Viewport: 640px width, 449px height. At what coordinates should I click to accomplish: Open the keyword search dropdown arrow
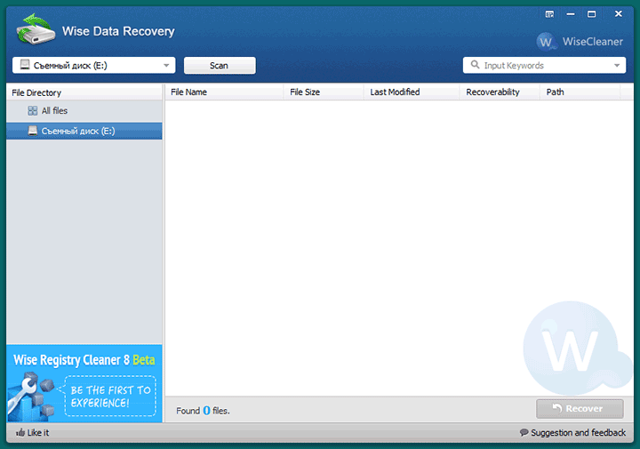click(x=617, y=65)
